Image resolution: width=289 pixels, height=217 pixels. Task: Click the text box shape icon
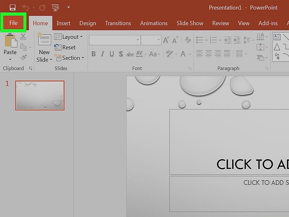pos(277,37)
